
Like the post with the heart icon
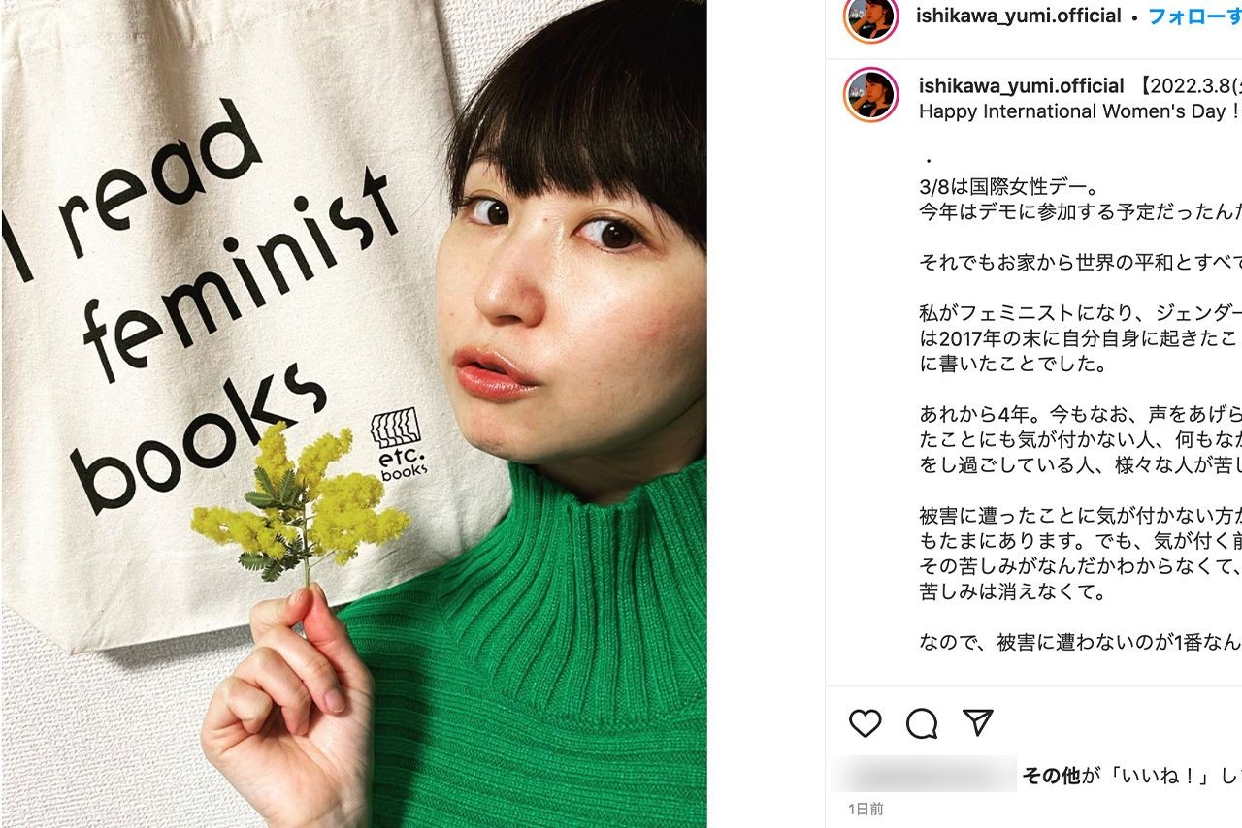coord(865,723)
